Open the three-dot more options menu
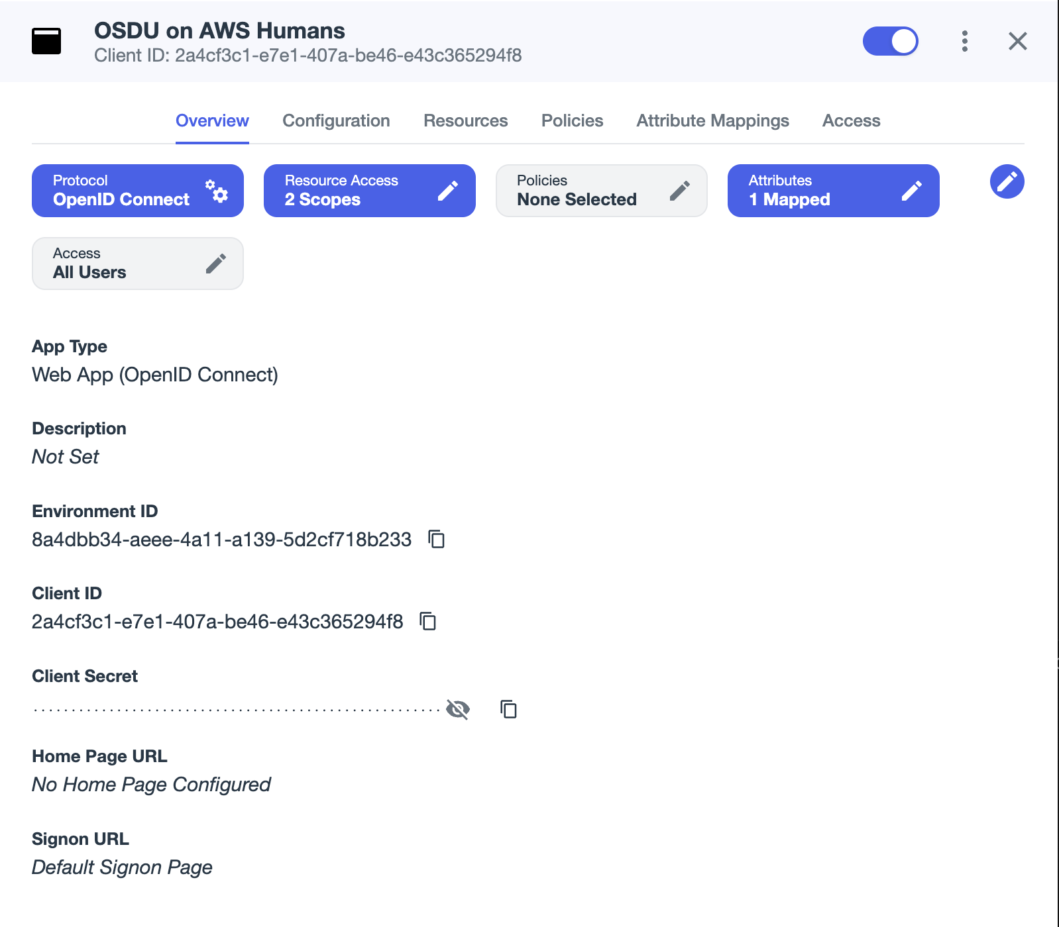Image resolution: width=1059 pixels, height=927 pixels. [x=965, y=41]
